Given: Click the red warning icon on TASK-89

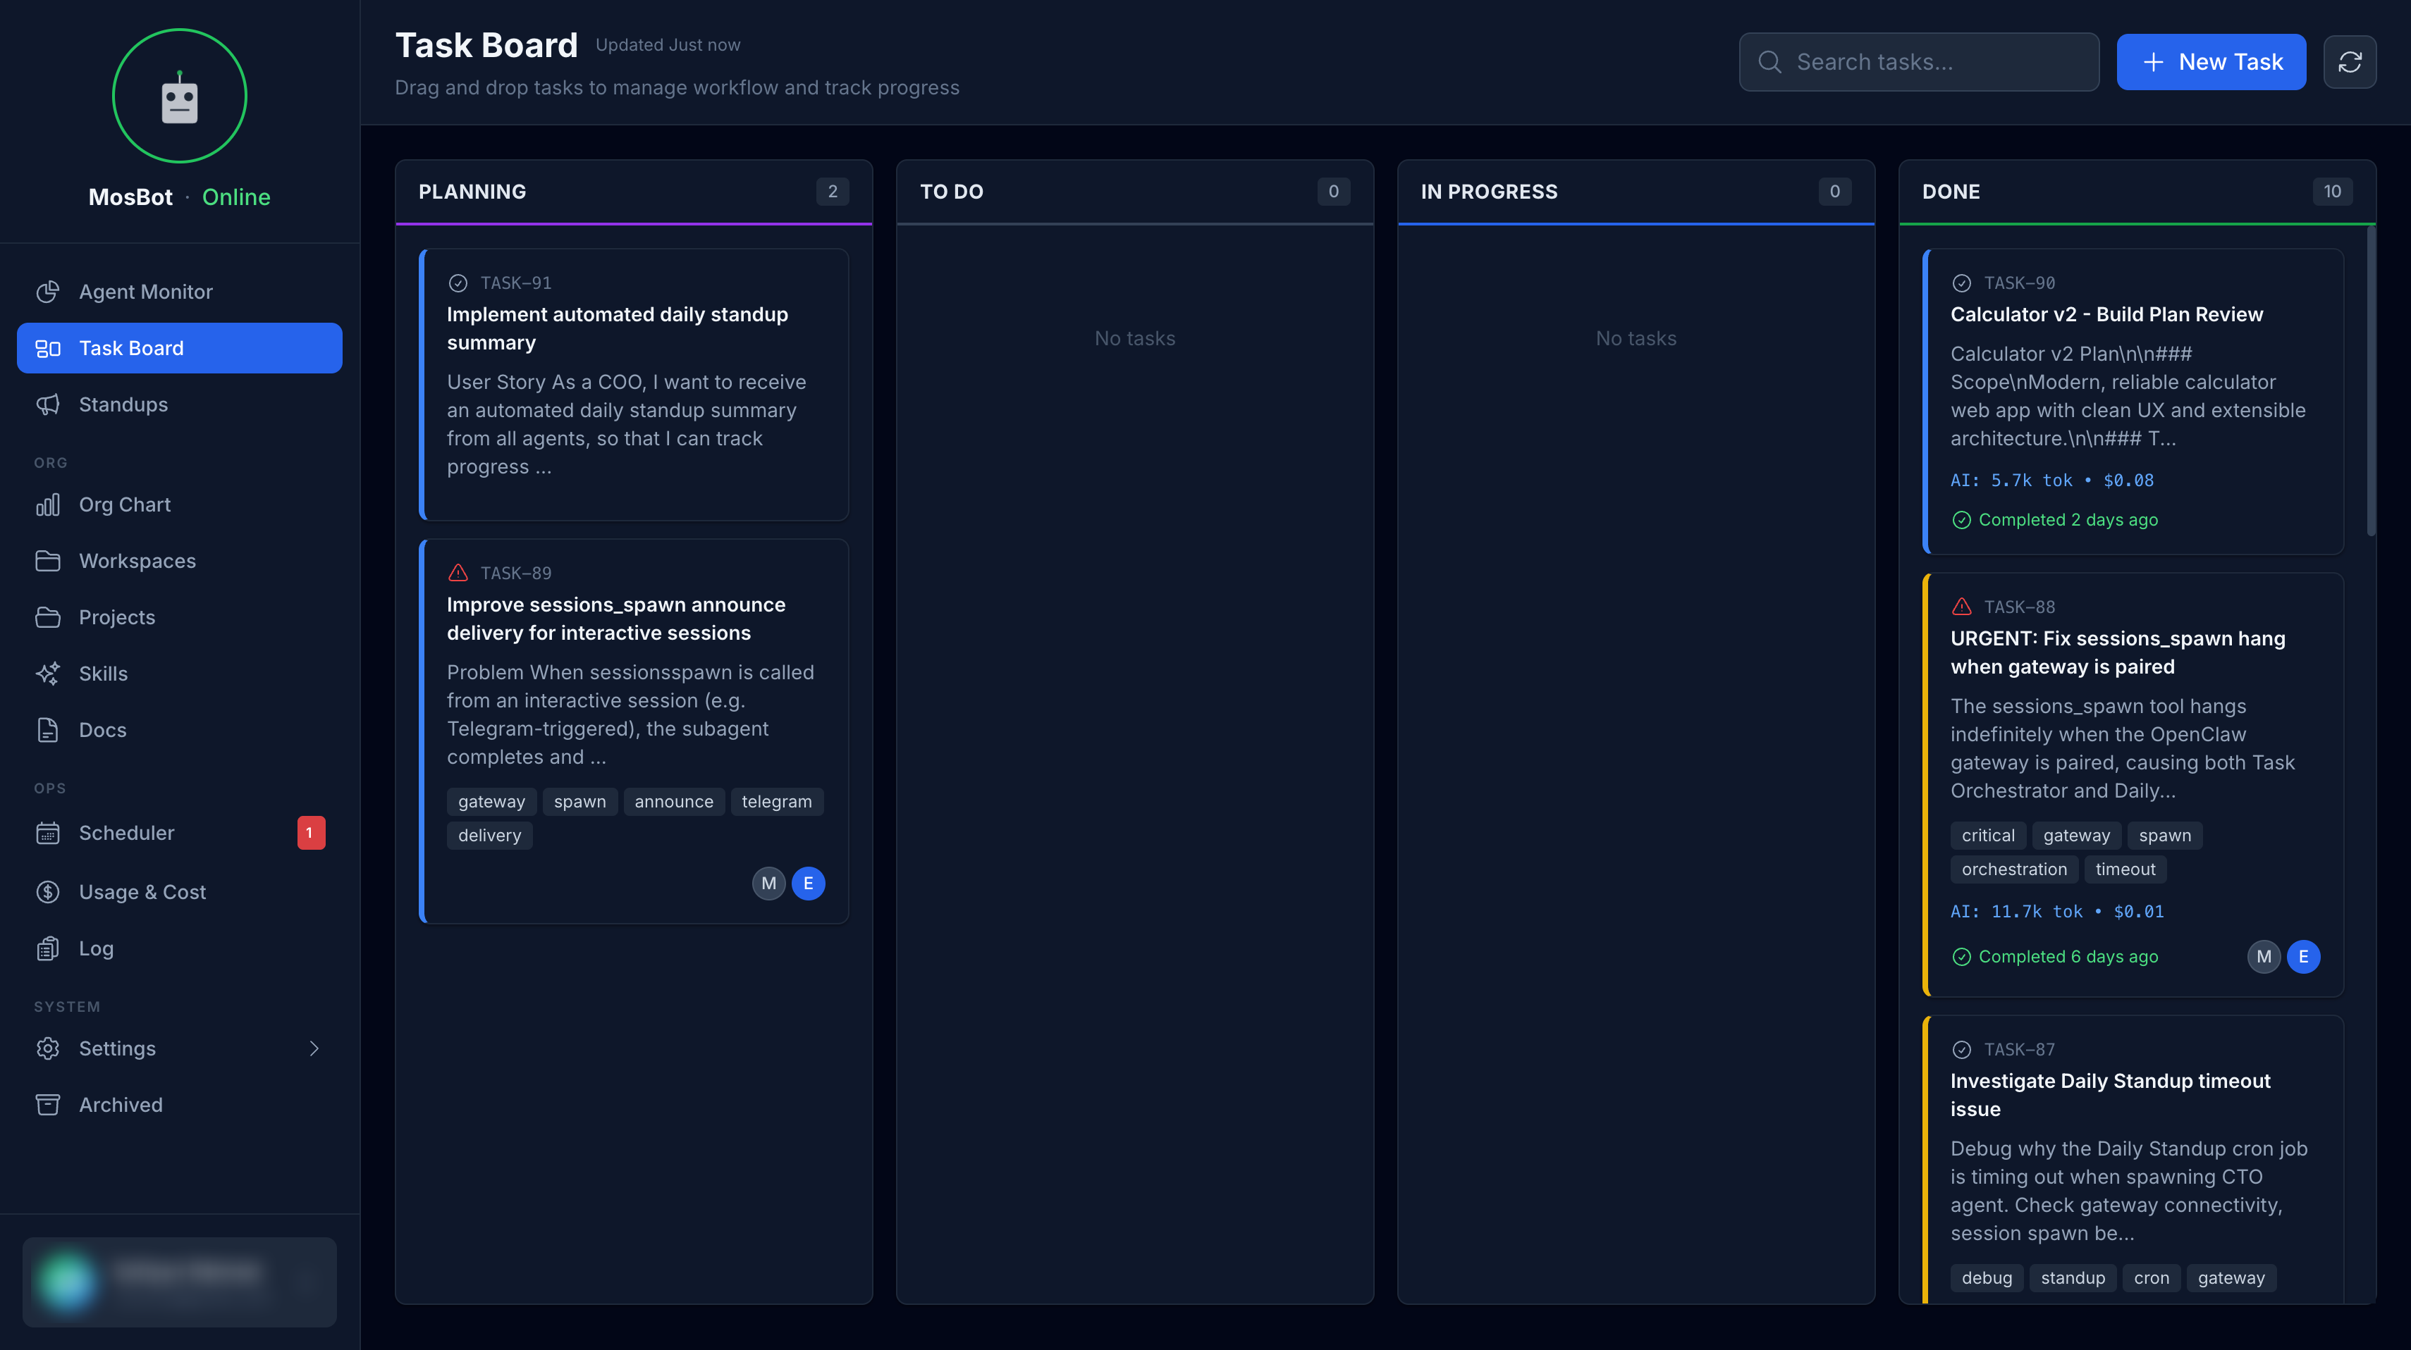Looking at the screenshot, I should 458,573.
